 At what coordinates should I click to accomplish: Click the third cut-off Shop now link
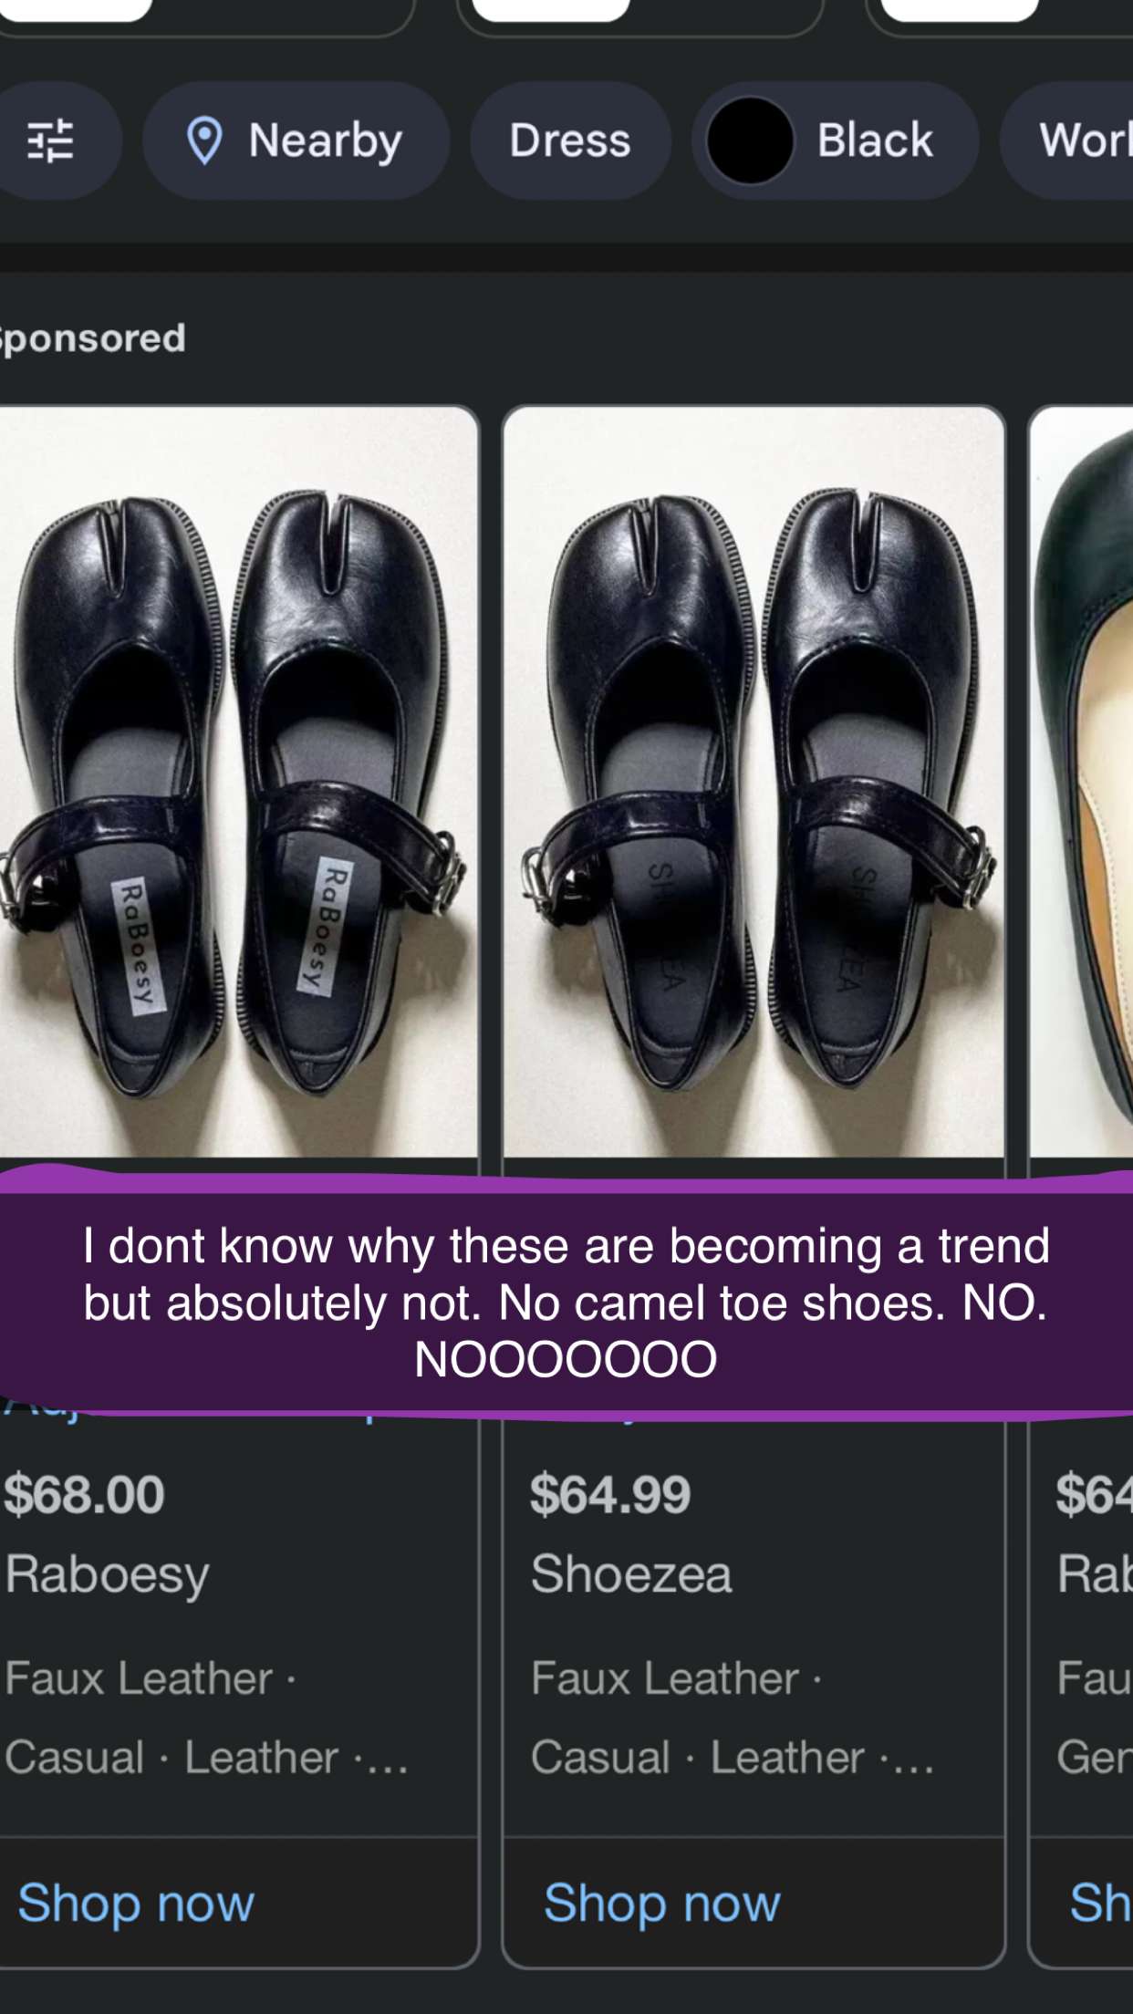coord(1101,1904)
